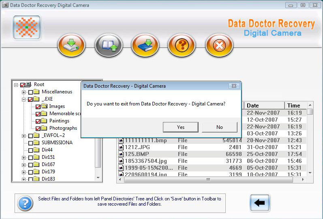Uncheck the Root checkbox

pos(22,85)
